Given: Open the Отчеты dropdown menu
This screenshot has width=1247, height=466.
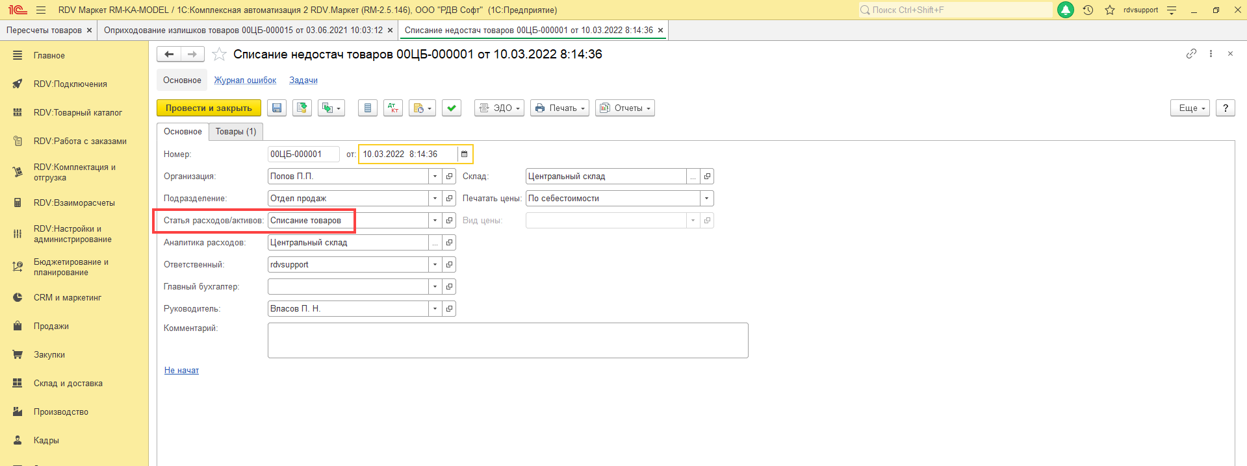Looking at the screenshot, I should point(625,108).
